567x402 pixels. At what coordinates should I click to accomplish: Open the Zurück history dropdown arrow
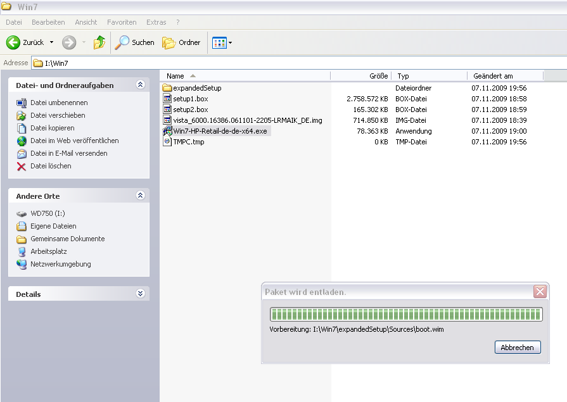pyautogui.click(x=52, y=42)
